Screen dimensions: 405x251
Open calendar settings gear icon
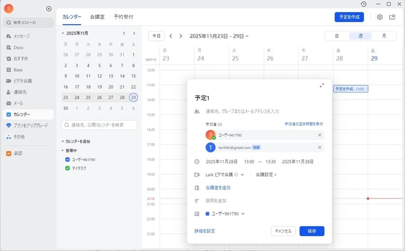(x=379, y=17)
